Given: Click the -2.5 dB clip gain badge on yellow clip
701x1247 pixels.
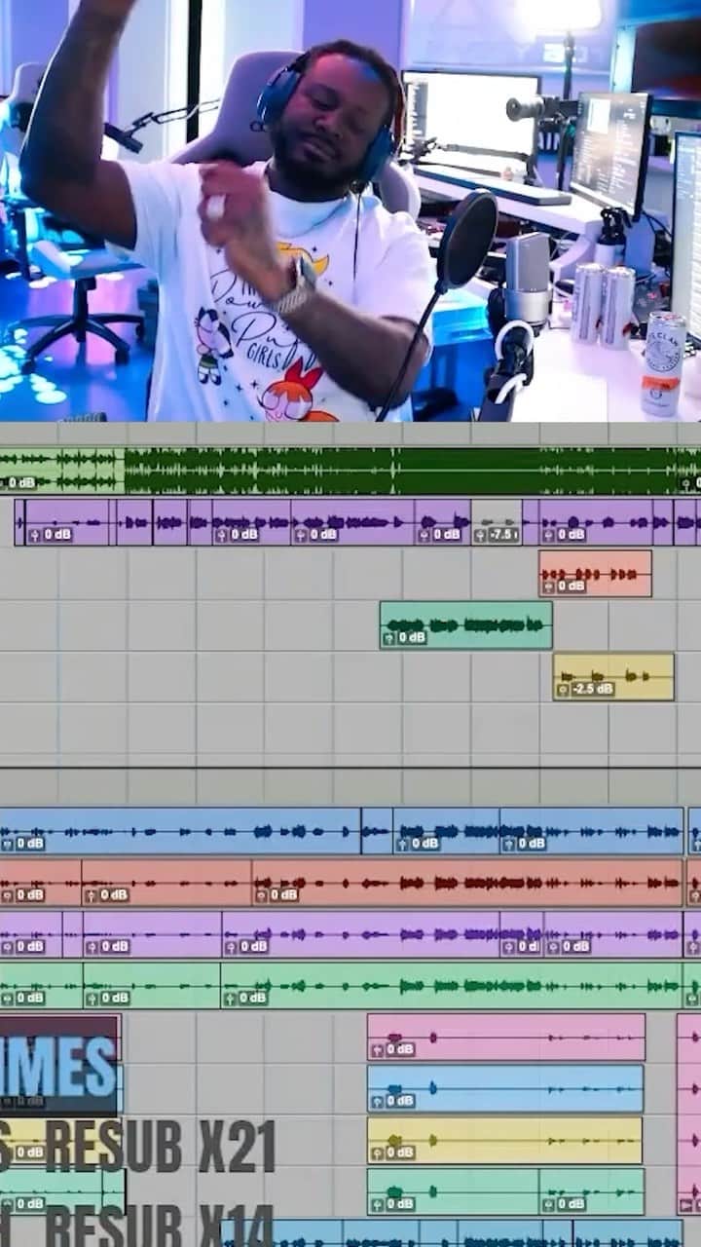Looking at the screenshot, I should click(x=585, y=689).
